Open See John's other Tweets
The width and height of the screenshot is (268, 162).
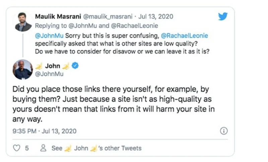click(96, 148)
